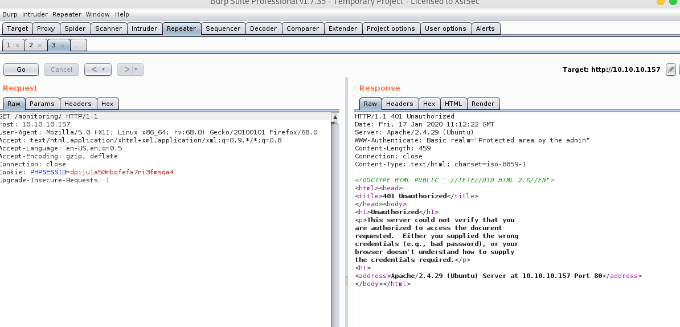Click the pencil edit target icon
This screenshot has height=327, width=680.
pos(670,70)
